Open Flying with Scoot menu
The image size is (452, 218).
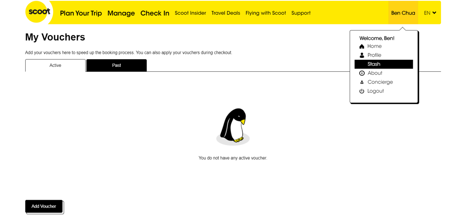coord(266,13)
